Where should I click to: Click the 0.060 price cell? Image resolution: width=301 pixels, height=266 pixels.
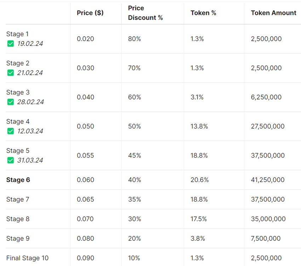pos(85,180)
